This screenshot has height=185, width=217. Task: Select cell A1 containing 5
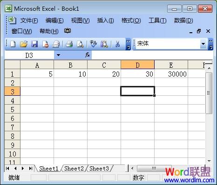37,74
